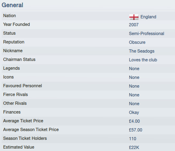Image resolution: width=175 pixels, height=151 pixels.
Task: Select the Season Ticket Holders 110 value
Action: pos(133,139)
